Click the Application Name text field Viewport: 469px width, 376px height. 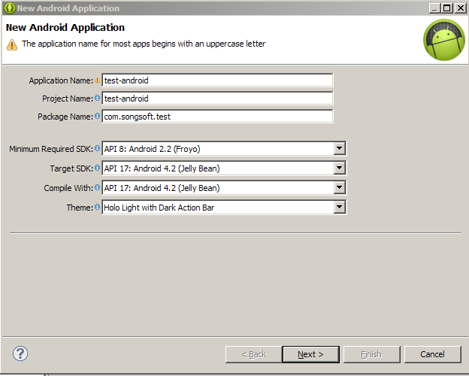pos(217,80)
